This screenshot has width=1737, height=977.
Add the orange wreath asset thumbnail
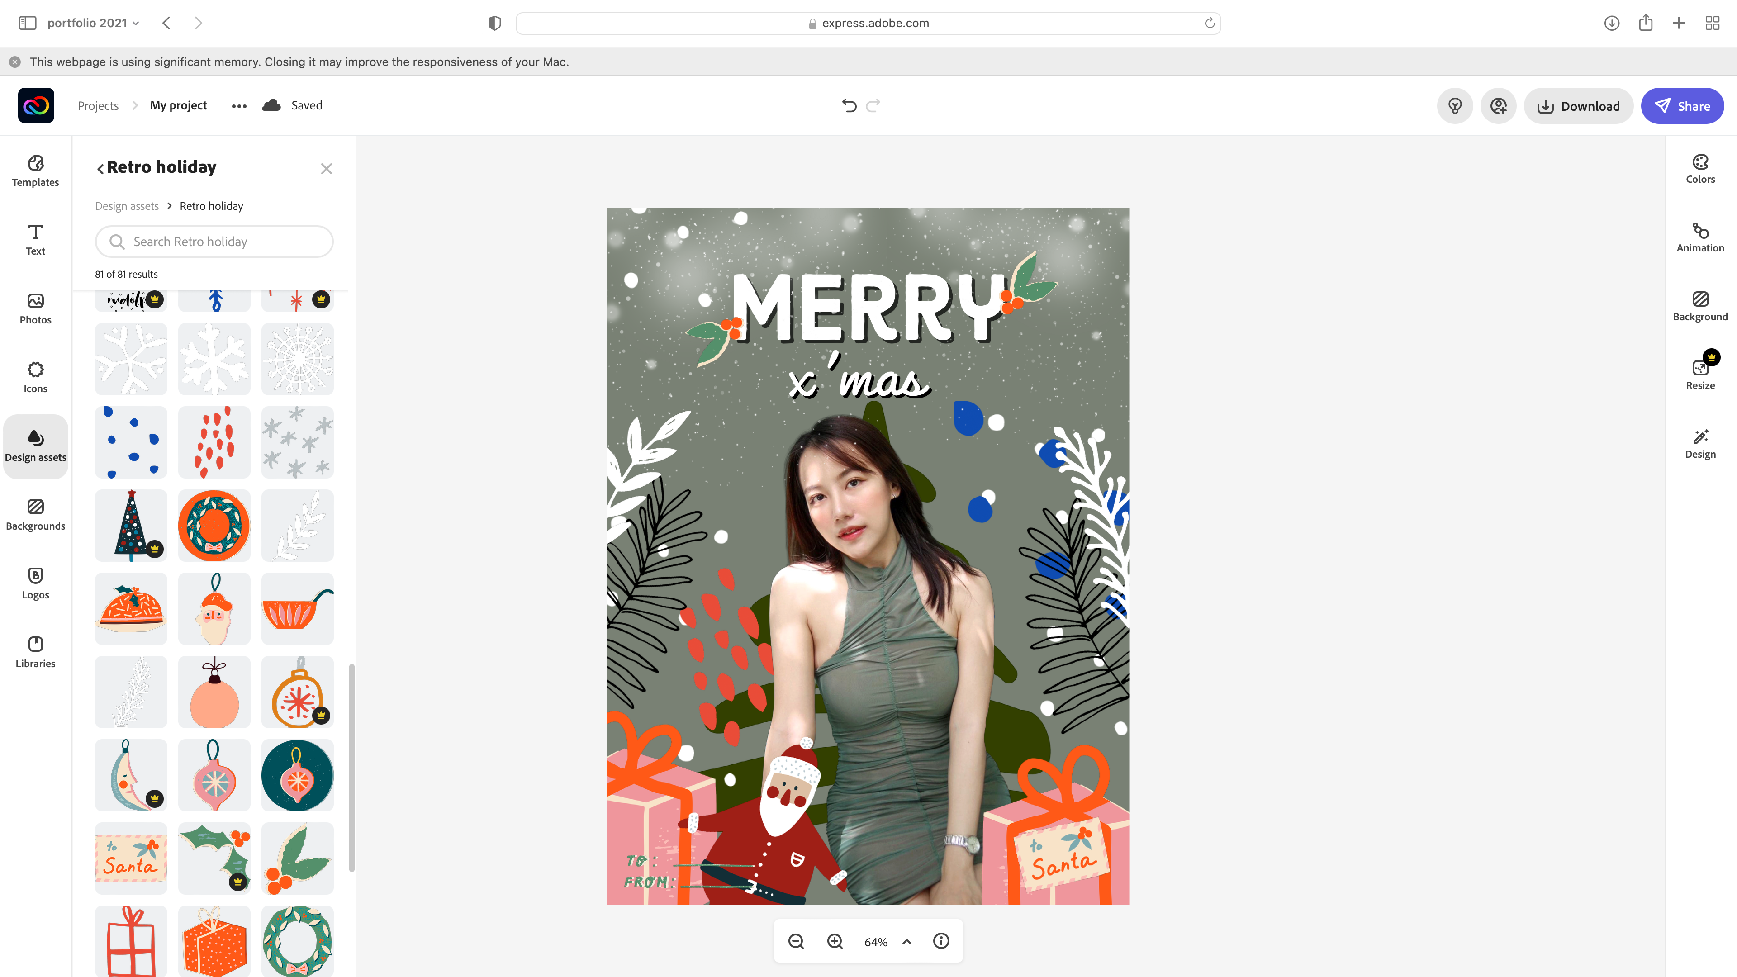coord(214,525)
